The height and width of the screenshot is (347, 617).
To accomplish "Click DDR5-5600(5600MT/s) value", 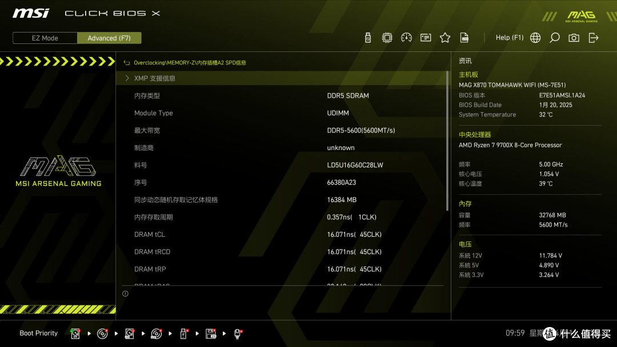I will pyautogui.click(x=361, y=131).
